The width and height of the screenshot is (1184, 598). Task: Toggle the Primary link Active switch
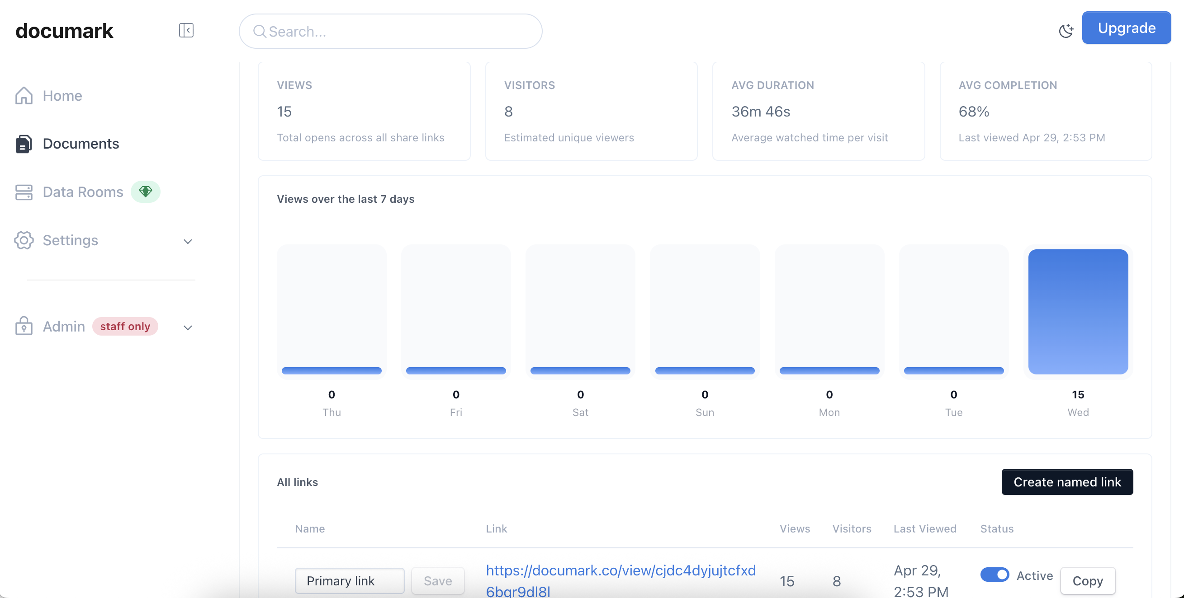pos(994,575)
